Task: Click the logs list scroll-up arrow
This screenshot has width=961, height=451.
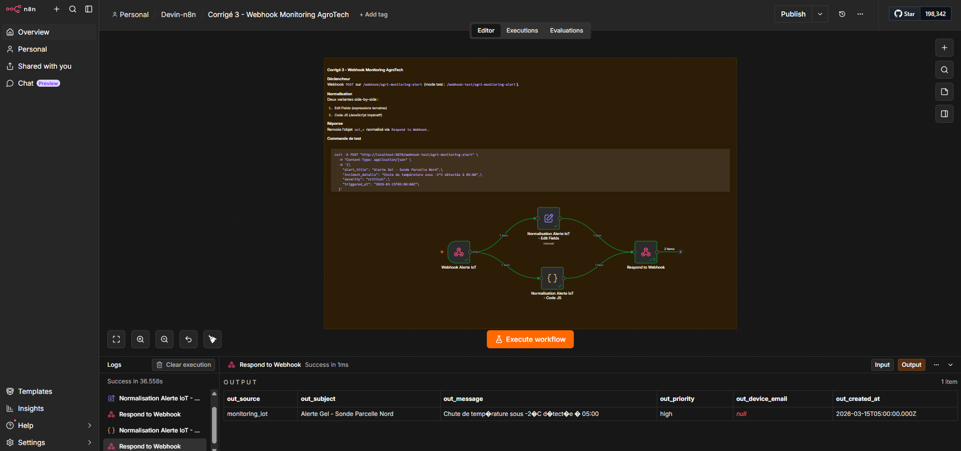Action: pyautogui.click(x=214, y=394)
